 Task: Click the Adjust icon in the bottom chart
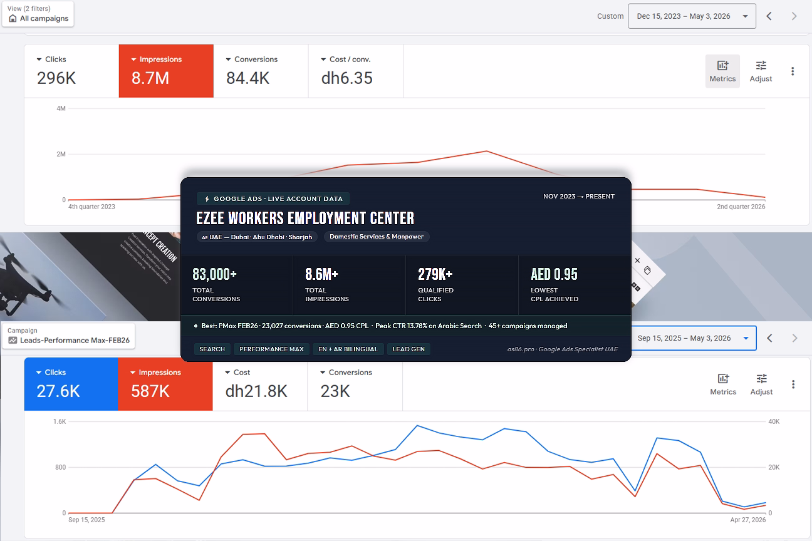(x=761, y=384)
